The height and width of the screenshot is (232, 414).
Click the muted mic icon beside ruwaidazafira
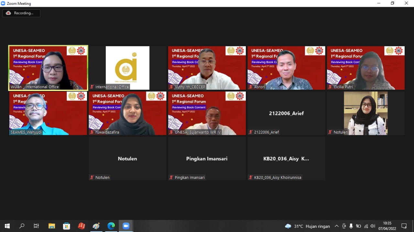point(92,132)
